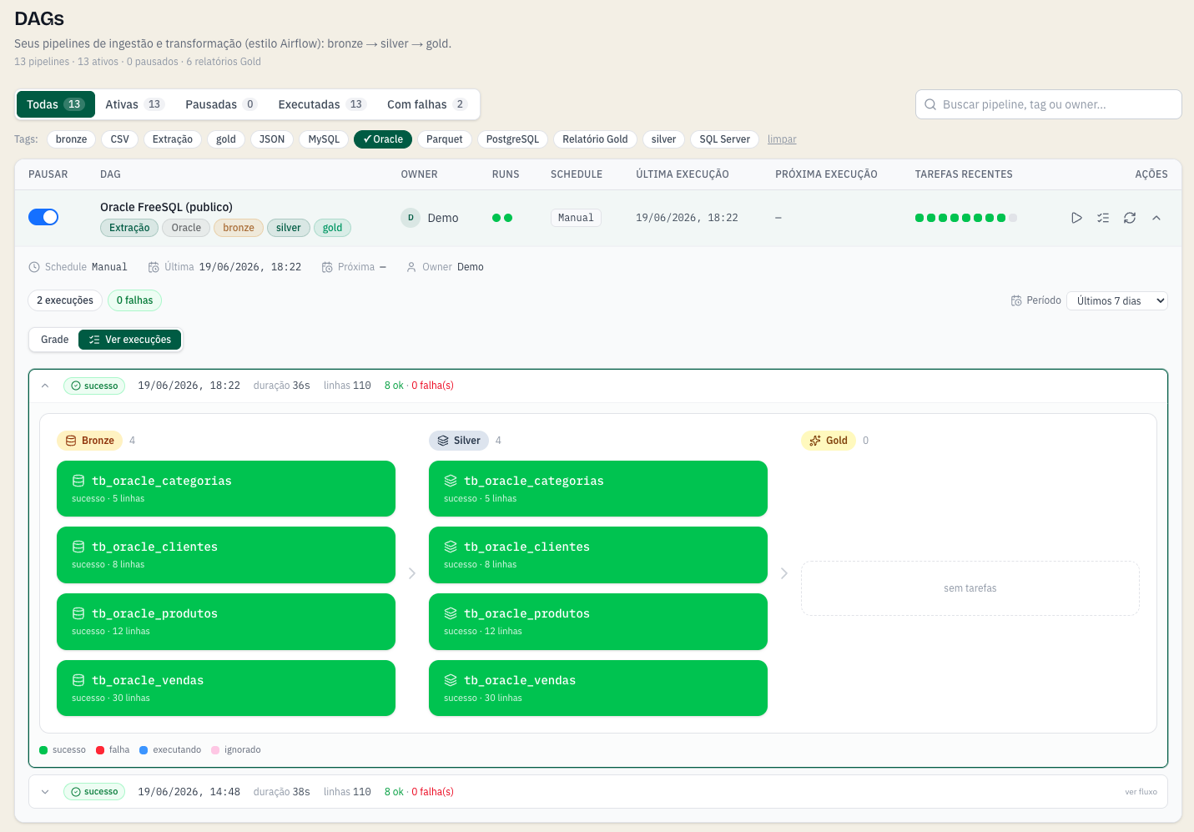Click the database icon on bronze tb_oracle_vendas

78,680
